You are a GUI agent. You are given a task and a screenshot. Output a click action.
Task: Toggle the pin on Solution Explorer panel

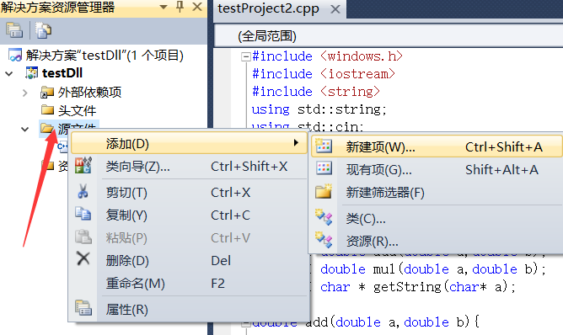[180, 7]
